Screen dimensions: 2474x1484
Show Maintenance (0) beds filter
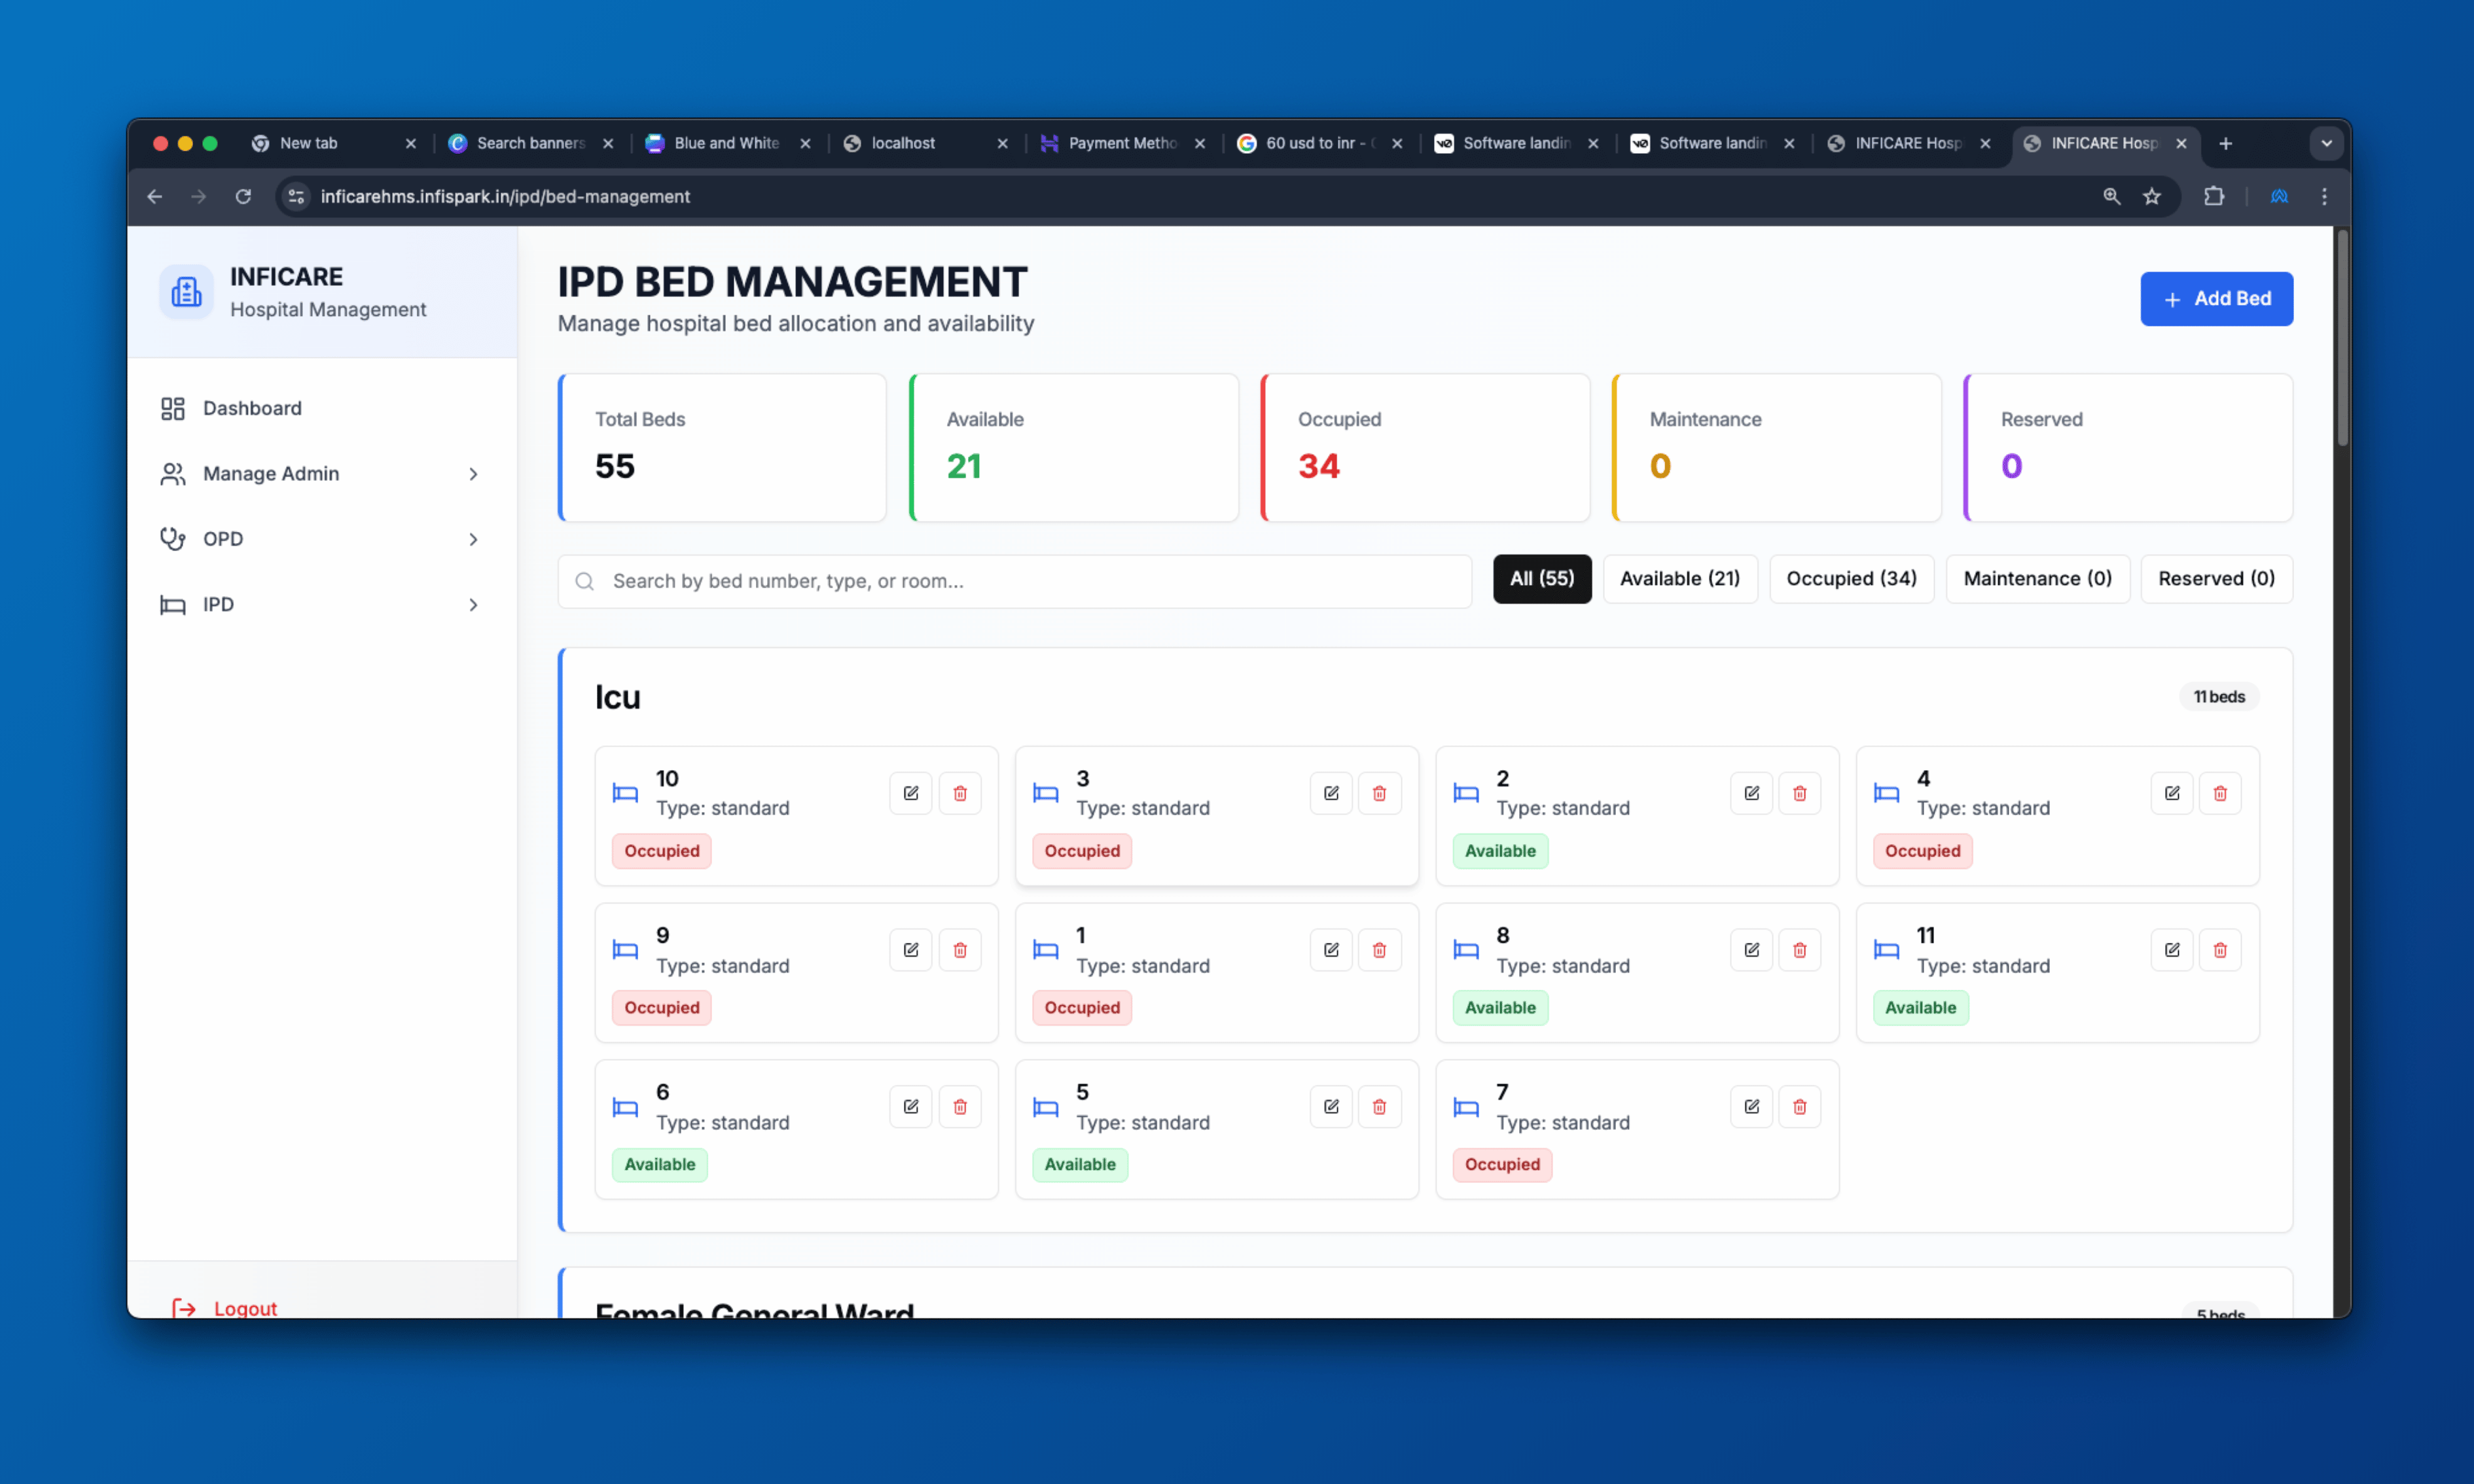(x=2037, y=579)
